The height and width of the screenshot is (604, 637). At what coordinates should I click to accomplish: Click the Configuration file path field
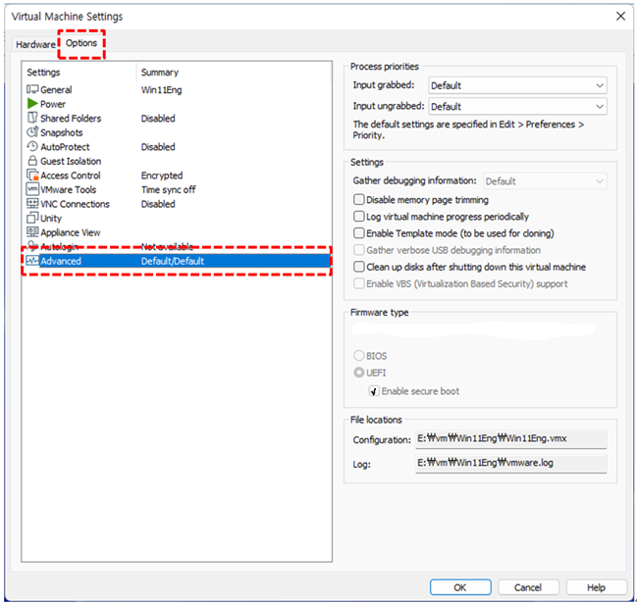510,439
